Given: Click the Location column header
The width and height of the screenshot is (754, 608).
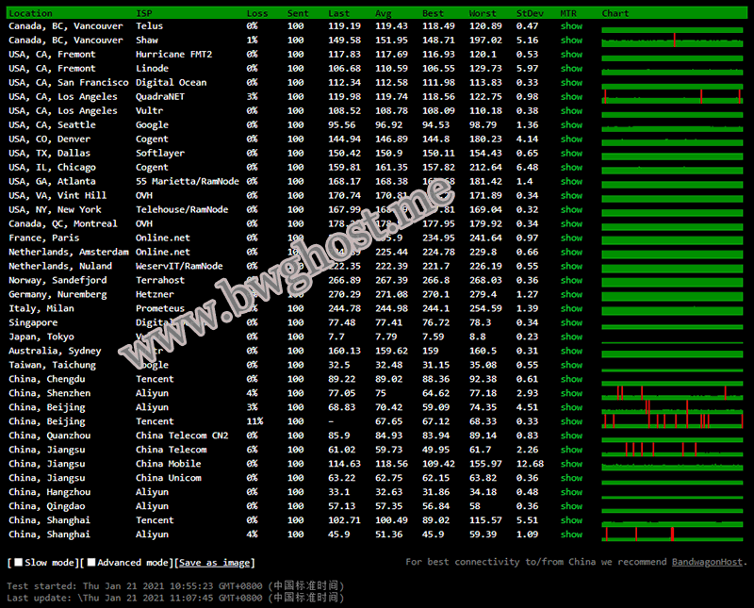Looking at the screenshot, I should point(30,13).
